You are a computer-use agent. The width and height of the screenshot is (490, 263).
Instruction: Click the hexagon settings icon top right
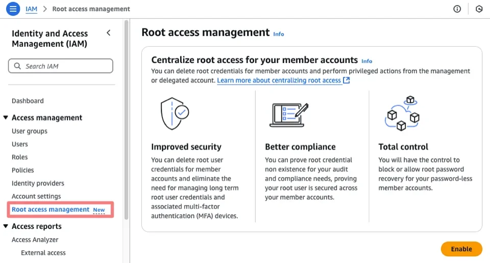pos(479,9)
